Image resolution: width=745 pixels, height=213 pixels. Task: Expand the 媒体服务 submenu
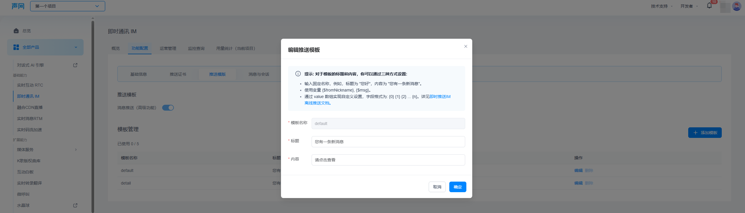(x=76, y=150)
